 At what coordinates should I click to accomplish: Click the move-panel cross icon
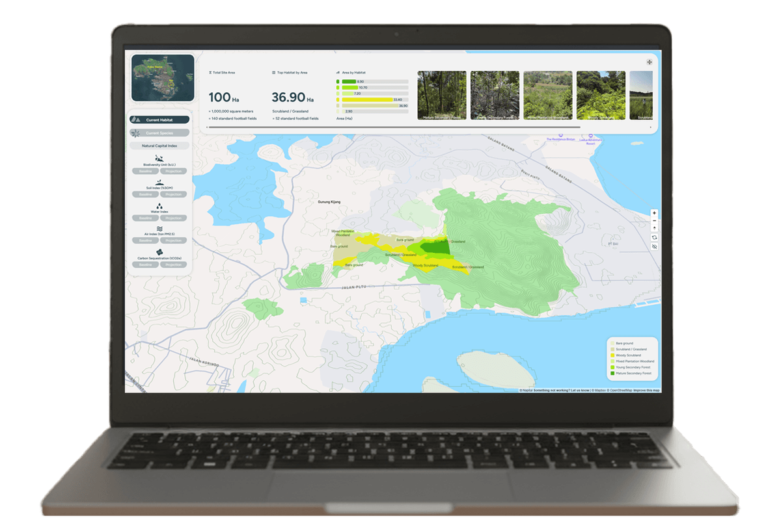coord(649,62)
